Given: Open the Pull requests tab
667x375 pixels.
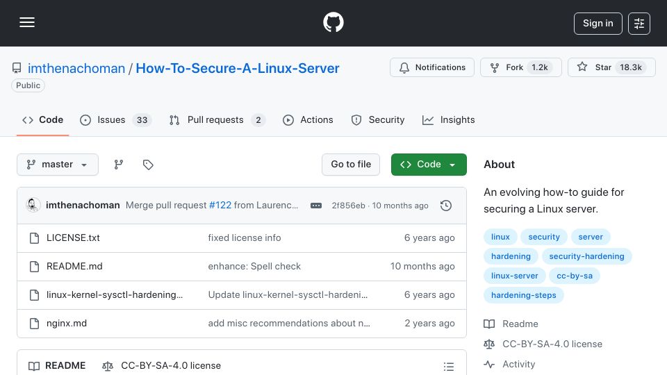Looking at the screenshot, I should tap(217, 120).
